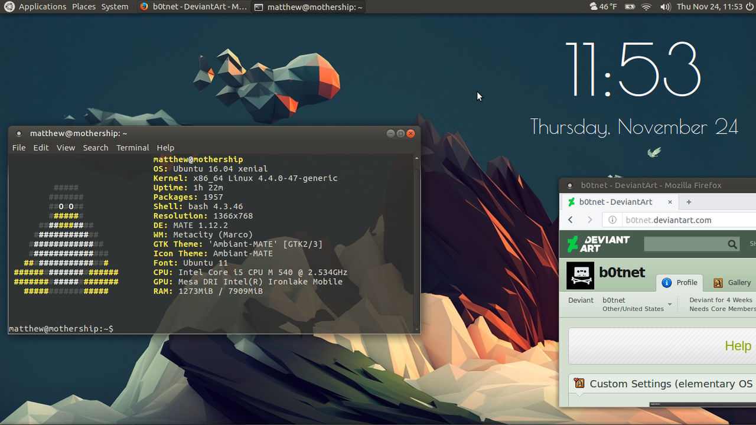Maximize the terminal window

pyautogui.click(x=400, y=133)
